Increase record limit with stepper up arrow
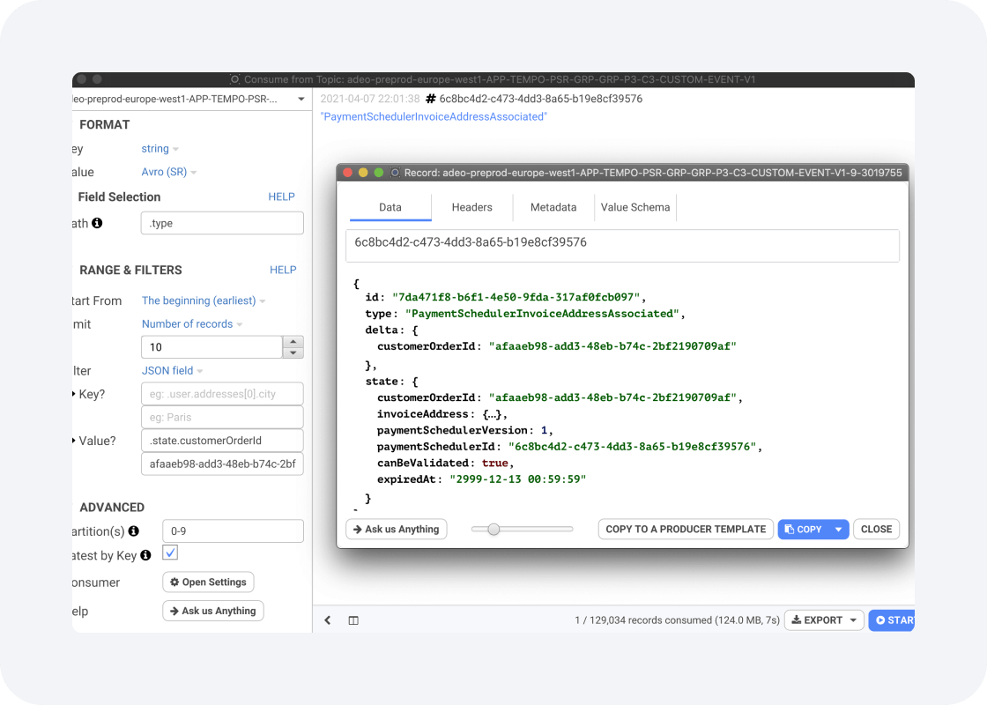Image resolution: width=987 pixels, height=705 pixels. [x=294, y=342]
